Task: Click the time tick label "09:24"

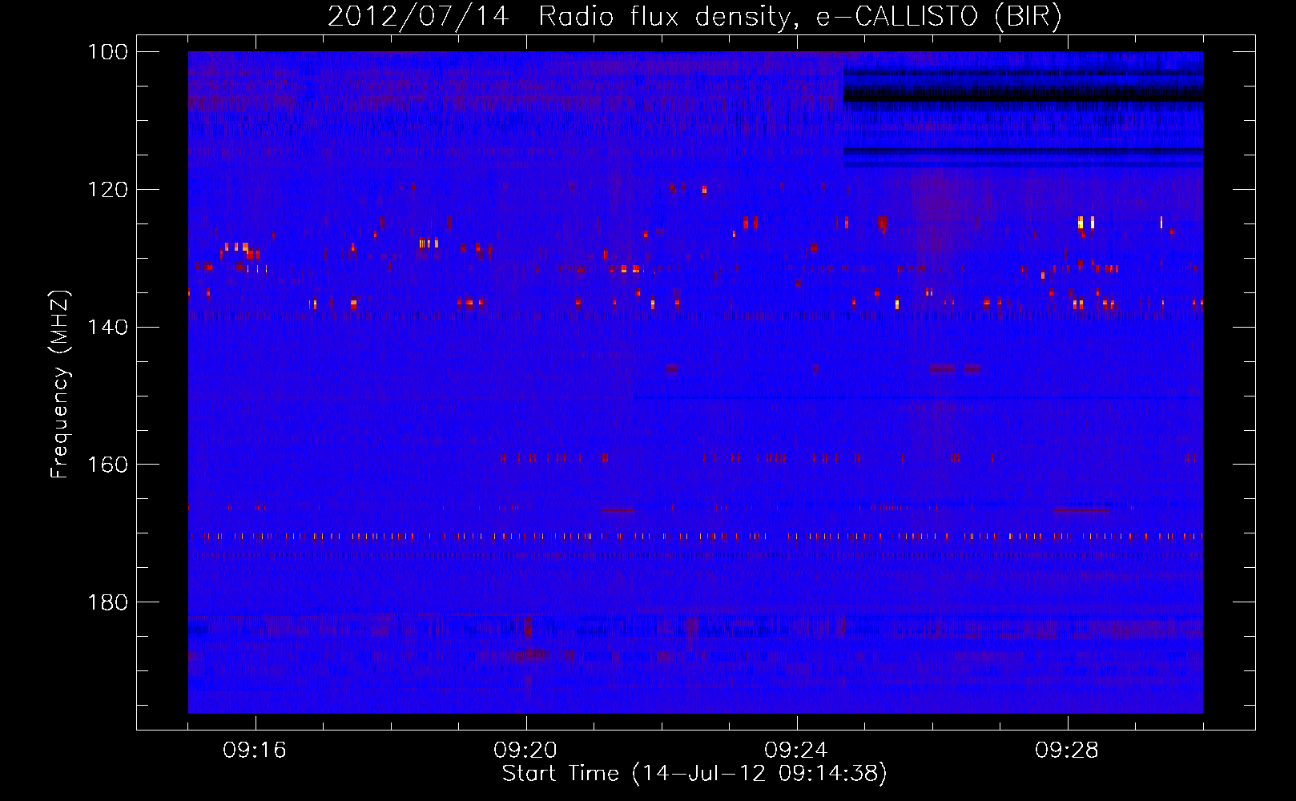Action: click(x=796, y=751)
